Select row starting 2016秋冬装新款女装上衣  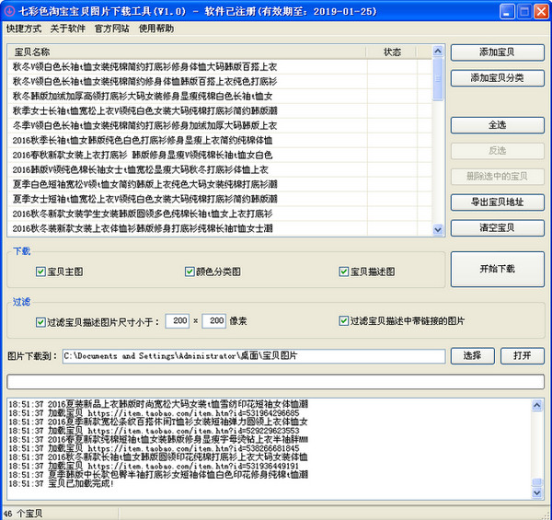(220, 228)
